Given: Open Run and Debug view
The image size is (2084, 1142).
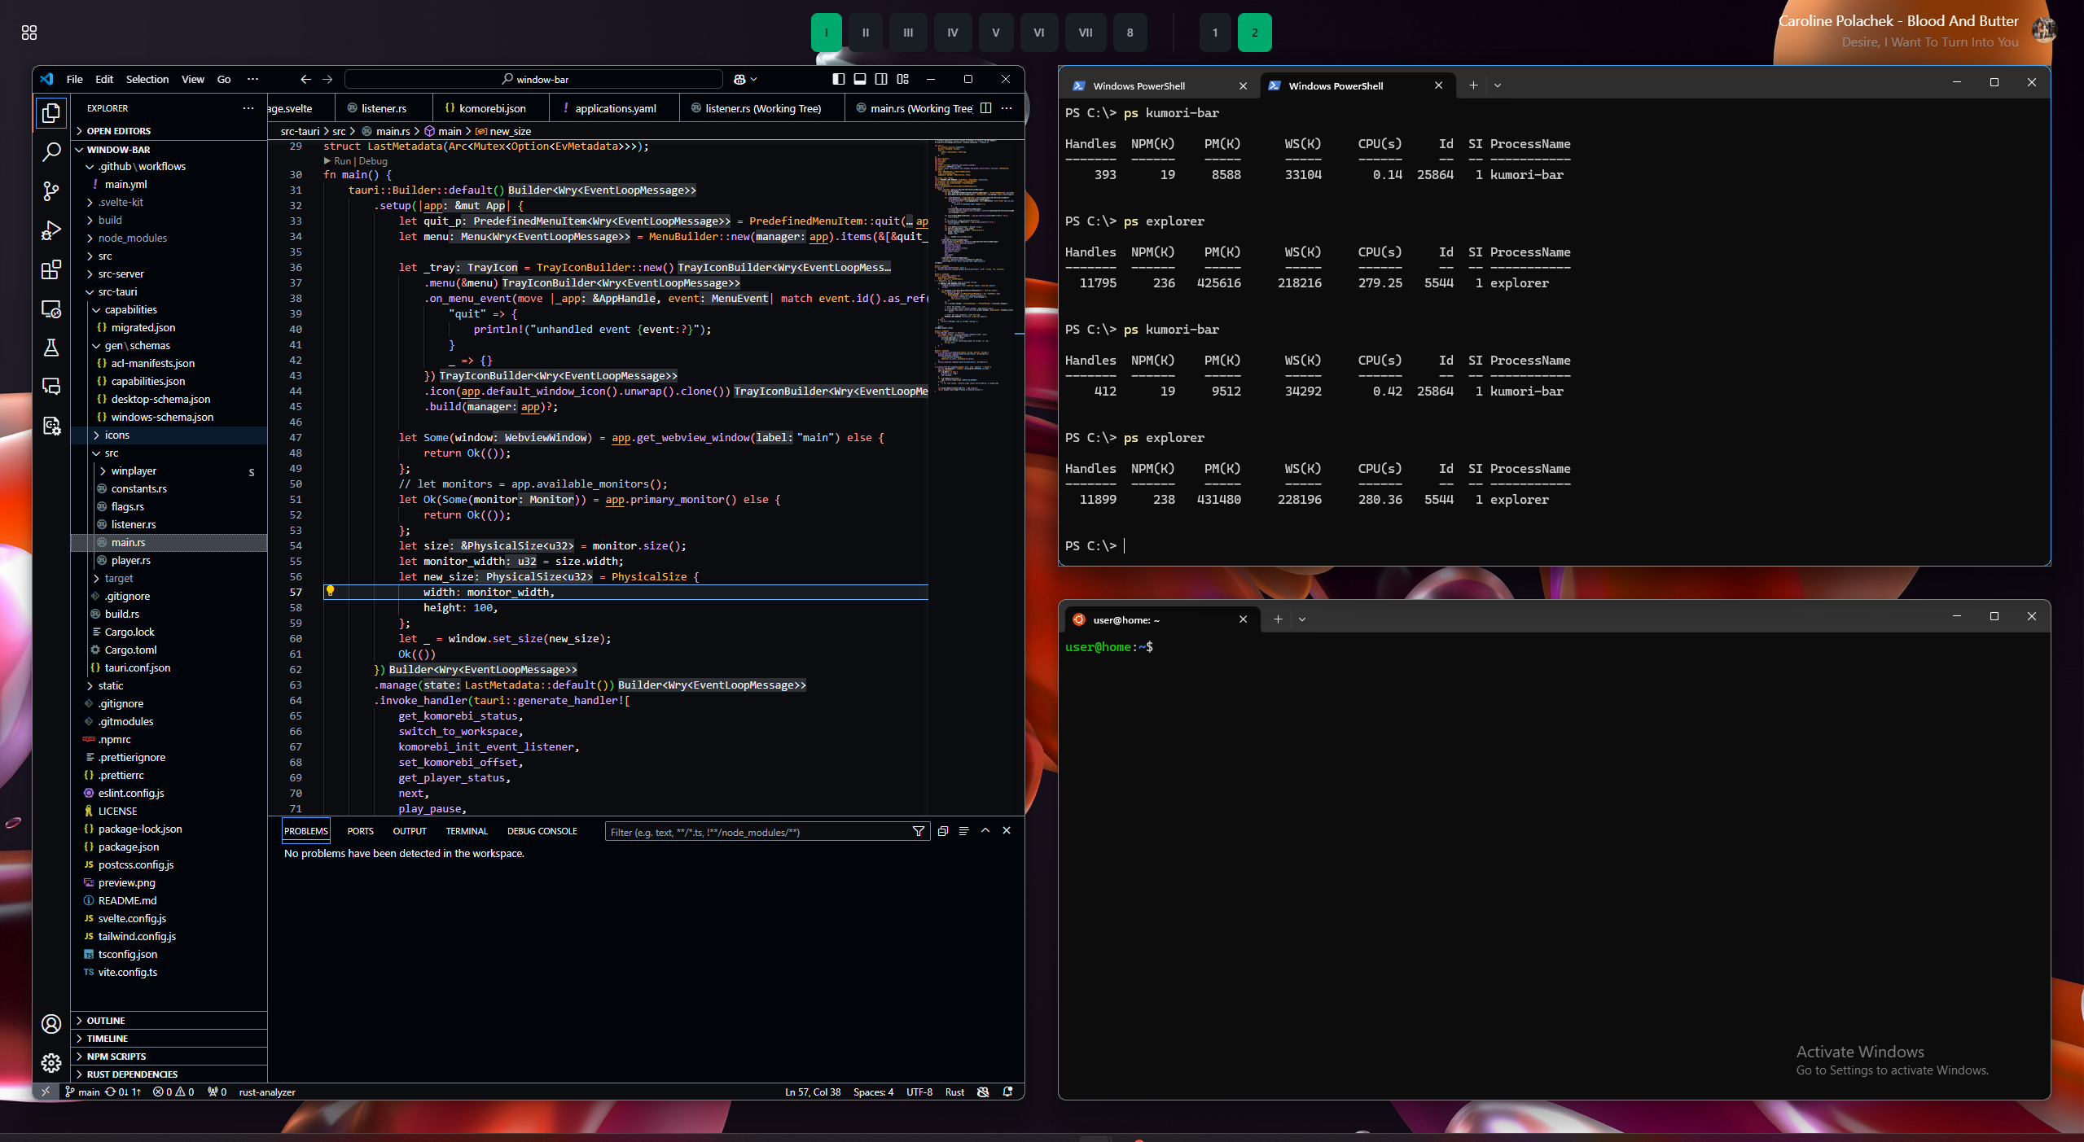Looking at the screenshot, I should [50, 230].
